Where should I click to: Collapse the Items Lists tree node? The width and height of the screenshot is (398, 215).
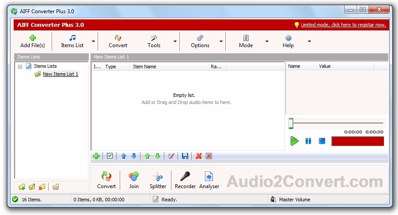pos(20,67)
